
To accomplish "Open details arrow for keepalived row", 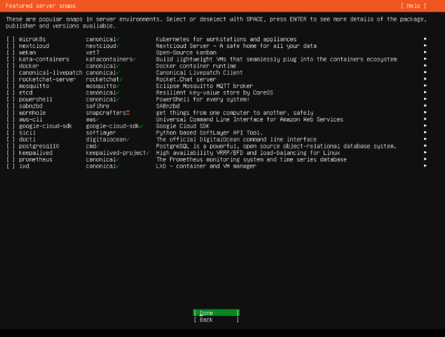I will click(x=425, y=152).
